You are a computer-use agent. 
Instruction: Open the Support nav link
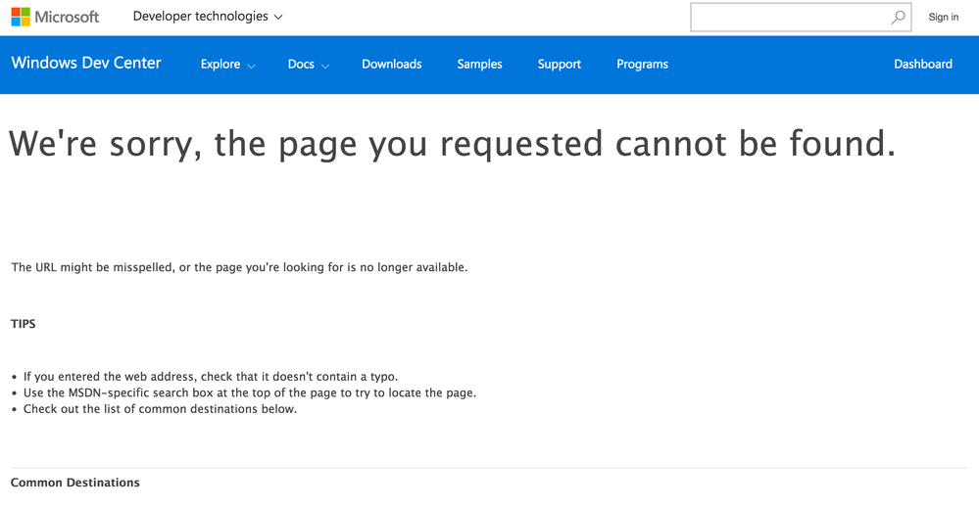tap(560, 65)
